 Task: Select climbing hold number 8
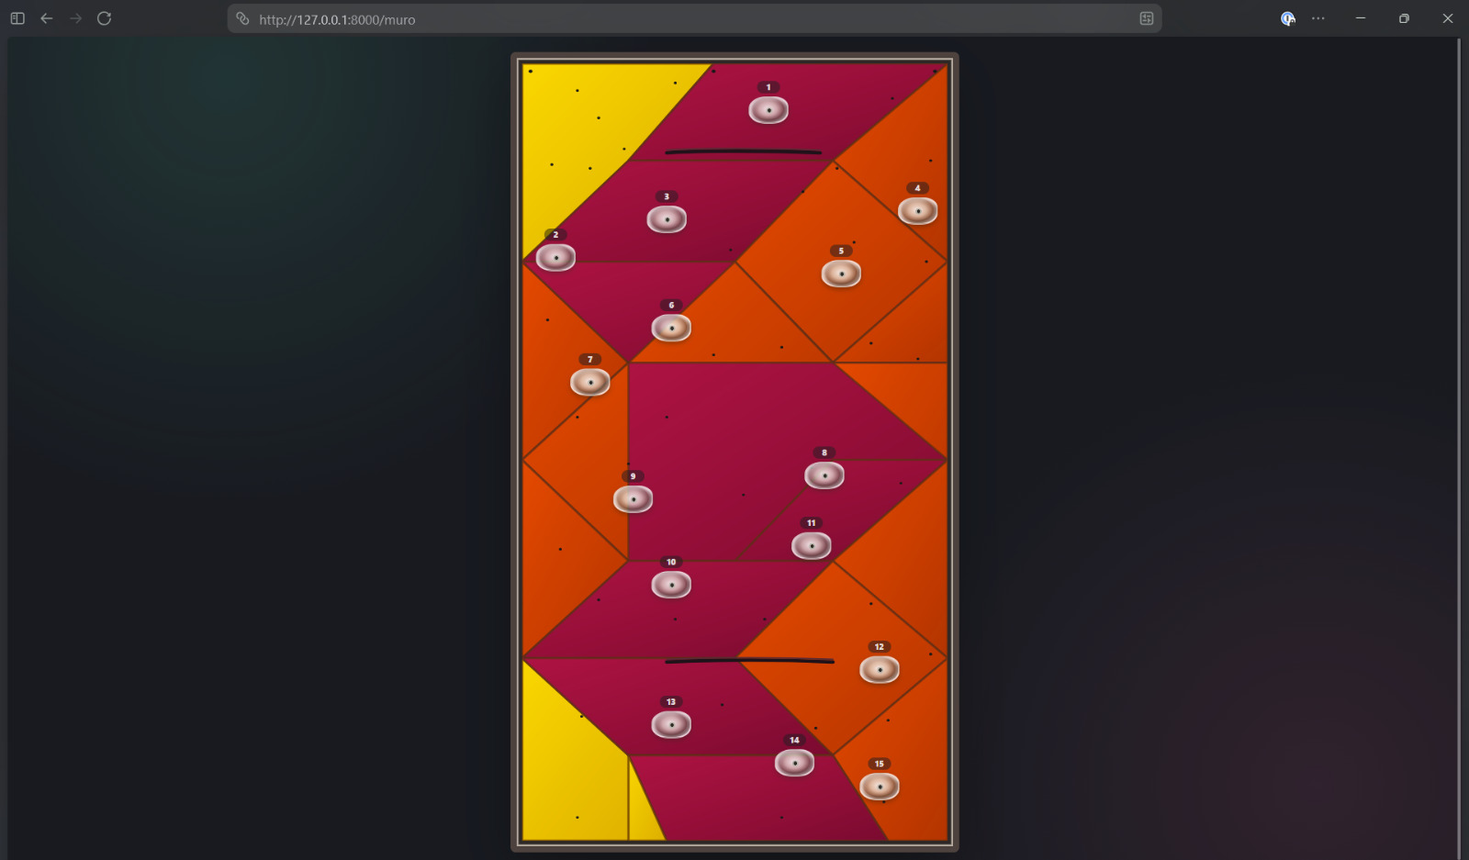[x=824, y=475]
